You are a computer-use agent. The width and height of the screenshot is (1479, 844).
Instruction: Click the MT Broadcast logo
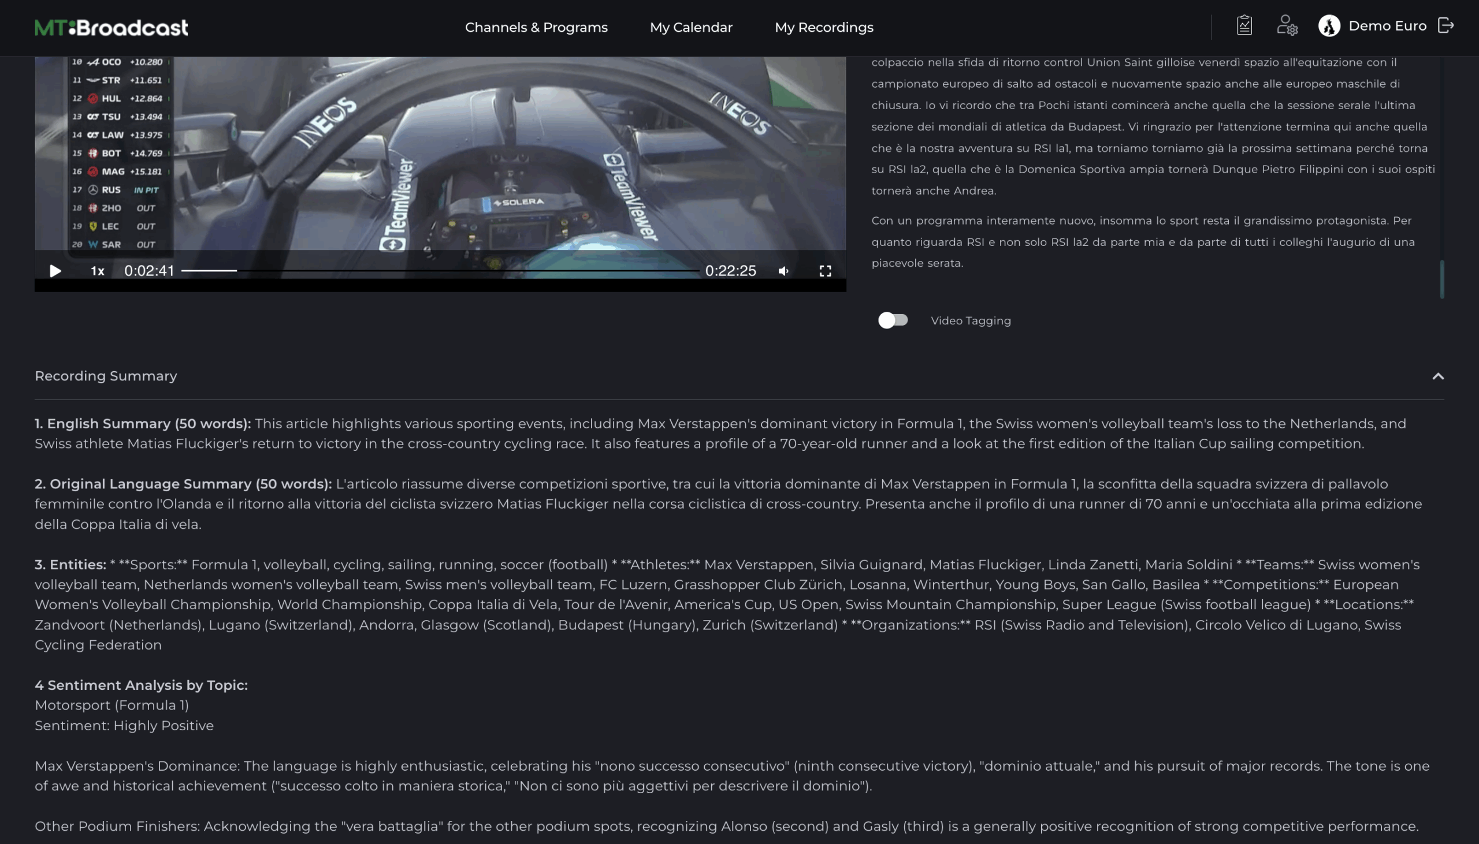pos(112,27)
